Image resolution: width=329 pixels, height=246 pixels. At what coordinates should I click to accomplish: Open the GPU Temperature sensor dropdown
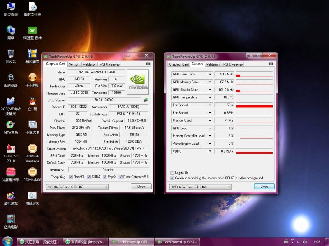[x=210, y=97]
